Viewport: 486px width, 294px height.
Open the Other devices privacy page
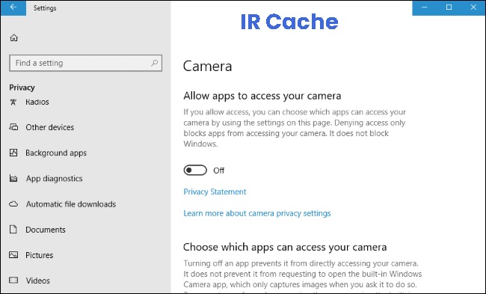pyautogui.click(x=49, y=127)
